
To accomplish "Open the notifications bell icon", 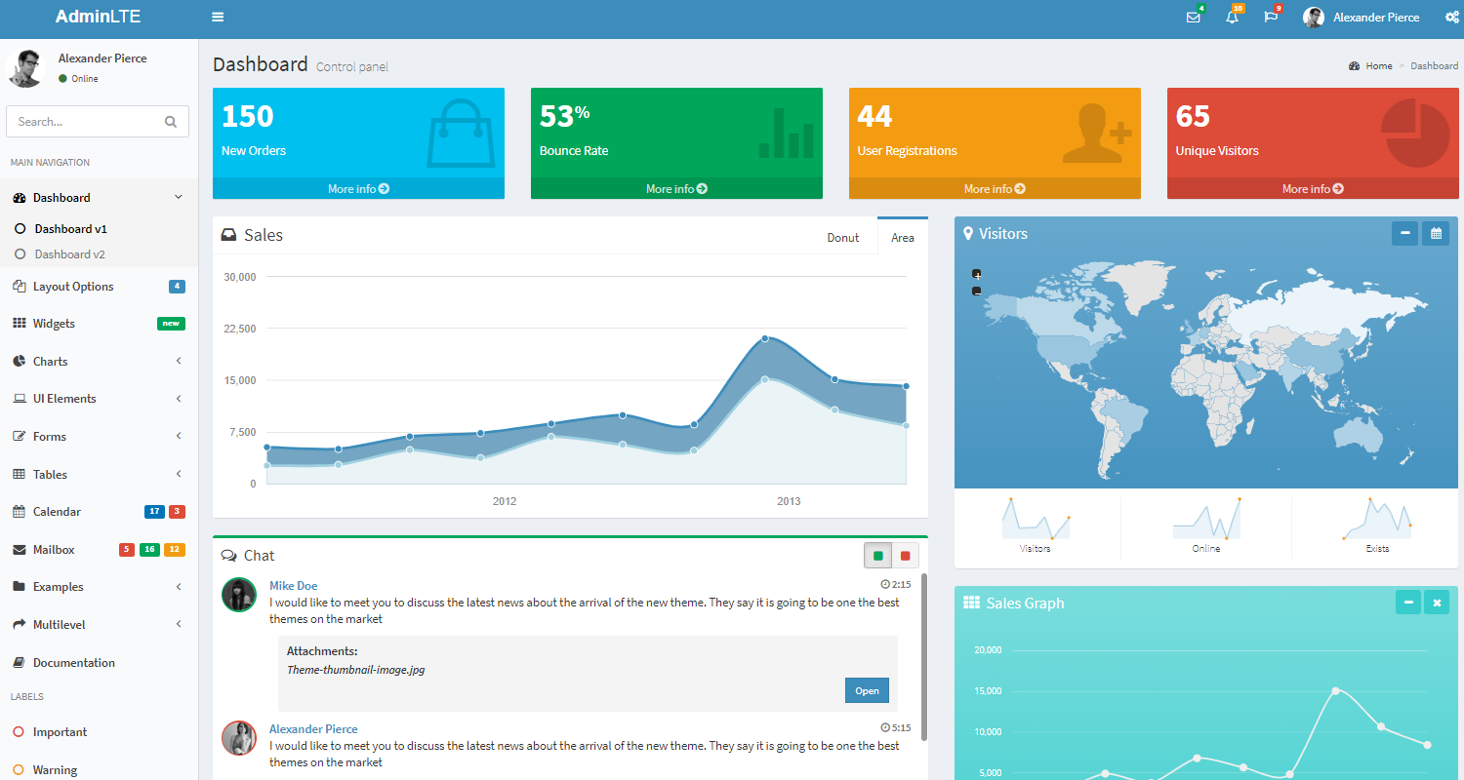I will tap(1232, 17).
